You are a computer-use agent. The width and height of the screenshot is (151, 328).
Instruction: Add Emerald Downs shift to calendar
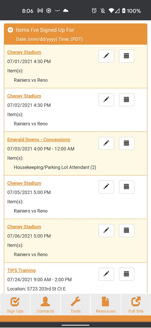[x=126, y=143]
